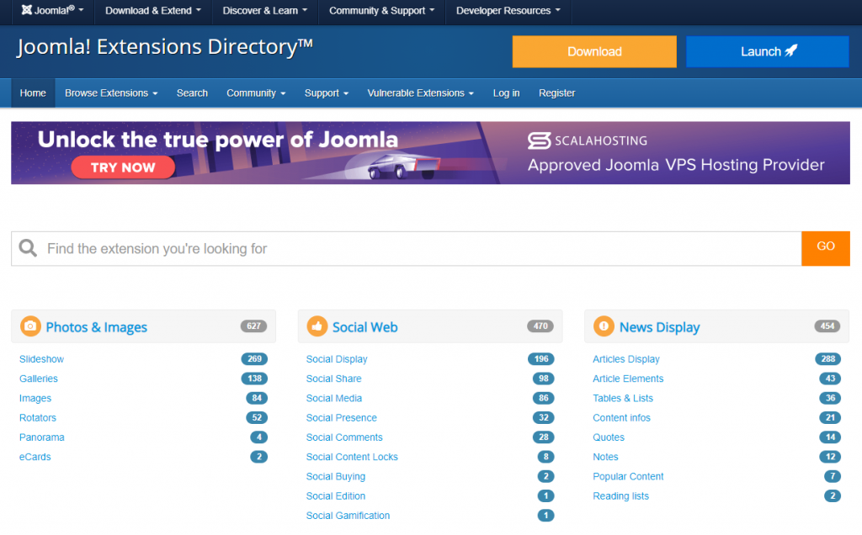
Task: Click the Joomla logo icon in top bar
Action: (x=26, y=10)
